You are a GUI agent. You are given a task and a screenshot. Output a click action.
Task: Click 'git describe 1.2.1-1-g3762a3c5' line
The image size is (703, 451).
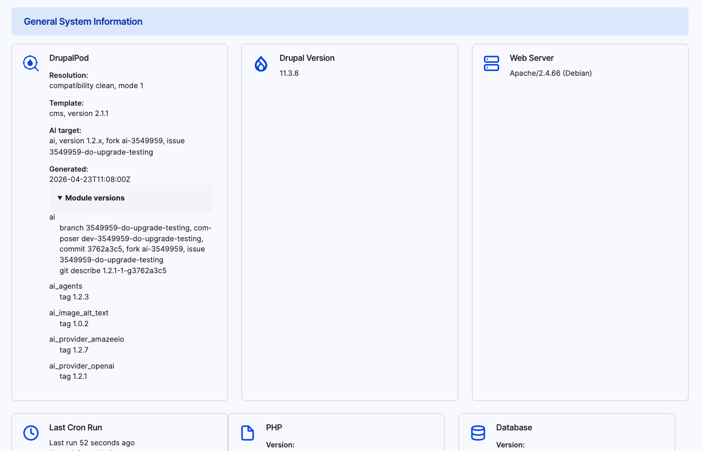113,271
